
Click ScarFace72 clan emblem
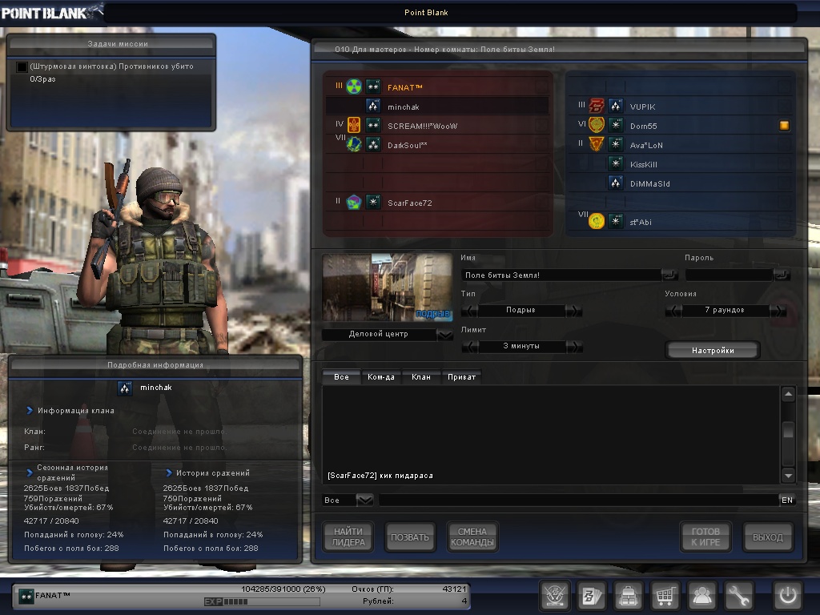coord(354,203)
